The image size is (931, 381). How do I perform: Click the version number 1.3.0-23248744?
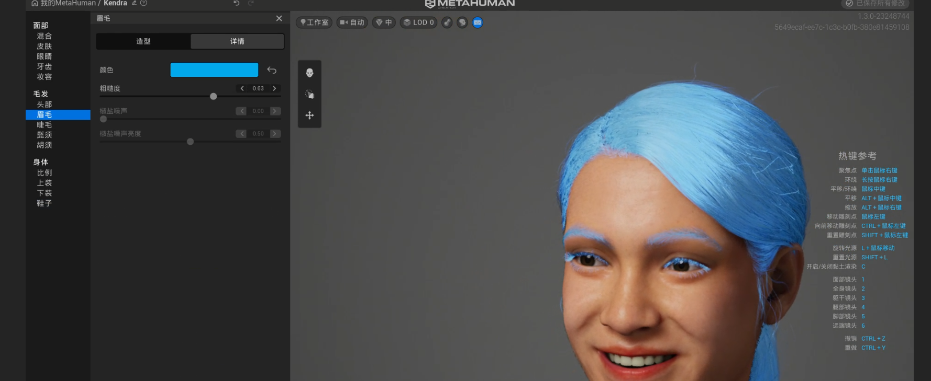(883, 17)
